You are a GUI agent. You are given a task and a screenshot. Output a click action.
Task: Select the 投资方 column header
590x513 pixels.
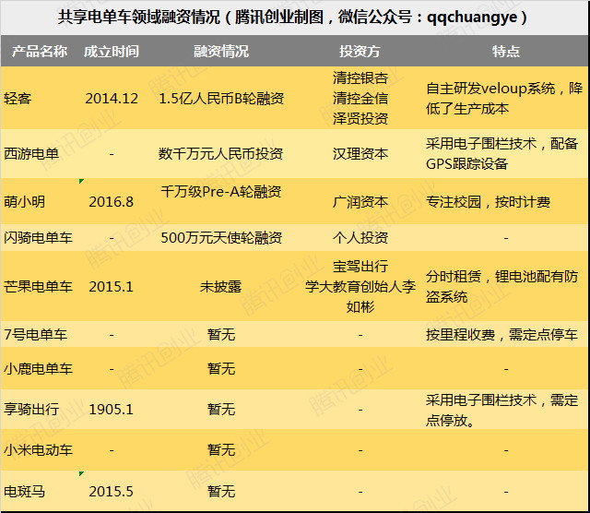point(360,52)
